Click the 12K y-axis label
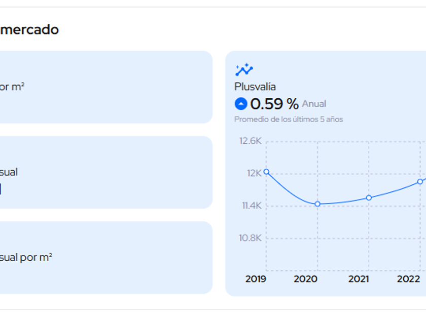 point(254,173)
